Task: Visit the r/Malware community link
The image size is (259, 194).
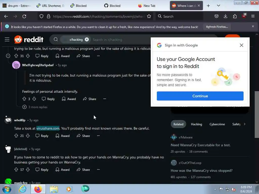Action: 185,137
